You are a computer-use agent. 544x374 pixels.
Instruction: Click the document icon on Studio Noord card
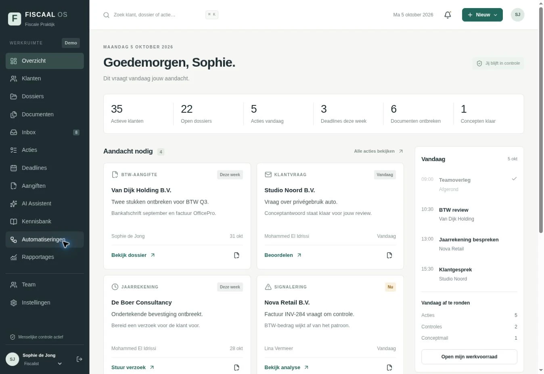point(389,255)
